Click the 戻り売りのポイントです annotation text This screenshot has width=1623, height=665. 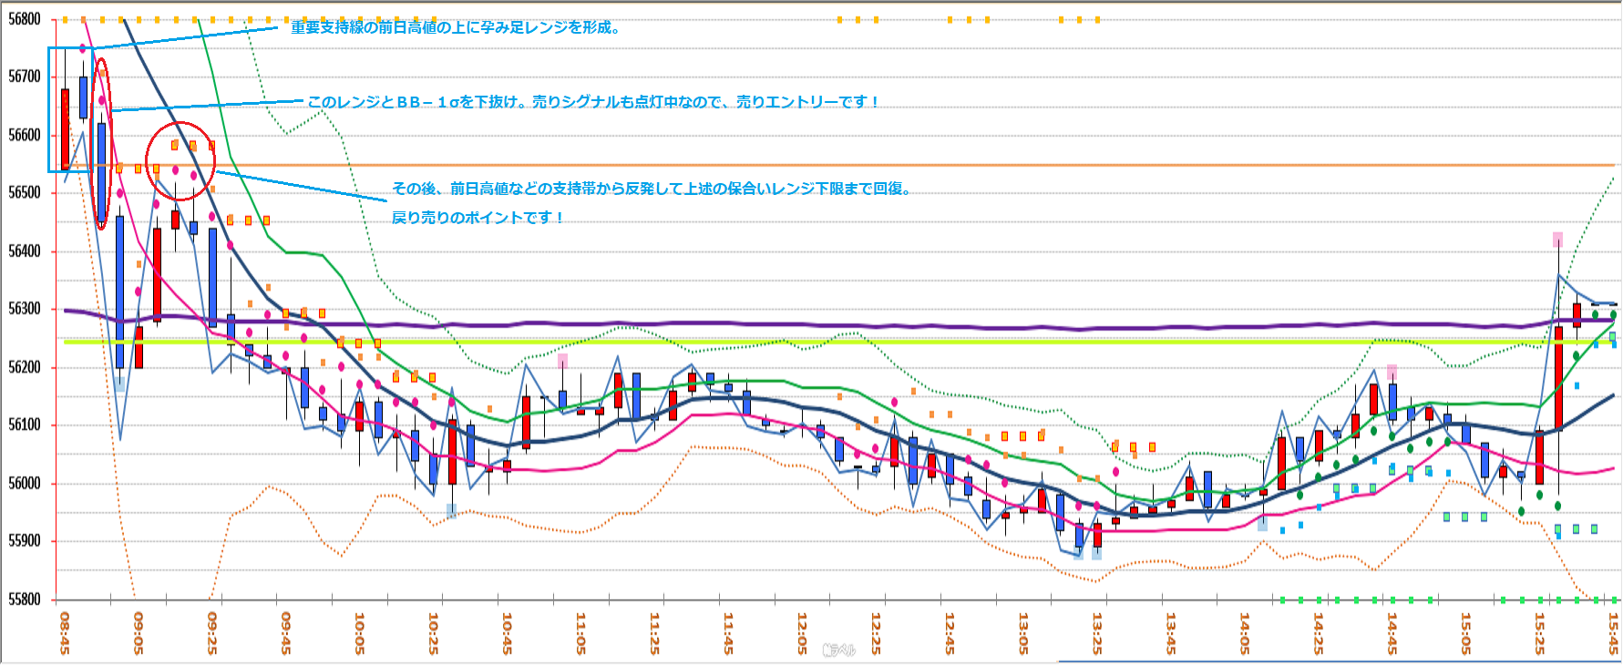point(478,218)
